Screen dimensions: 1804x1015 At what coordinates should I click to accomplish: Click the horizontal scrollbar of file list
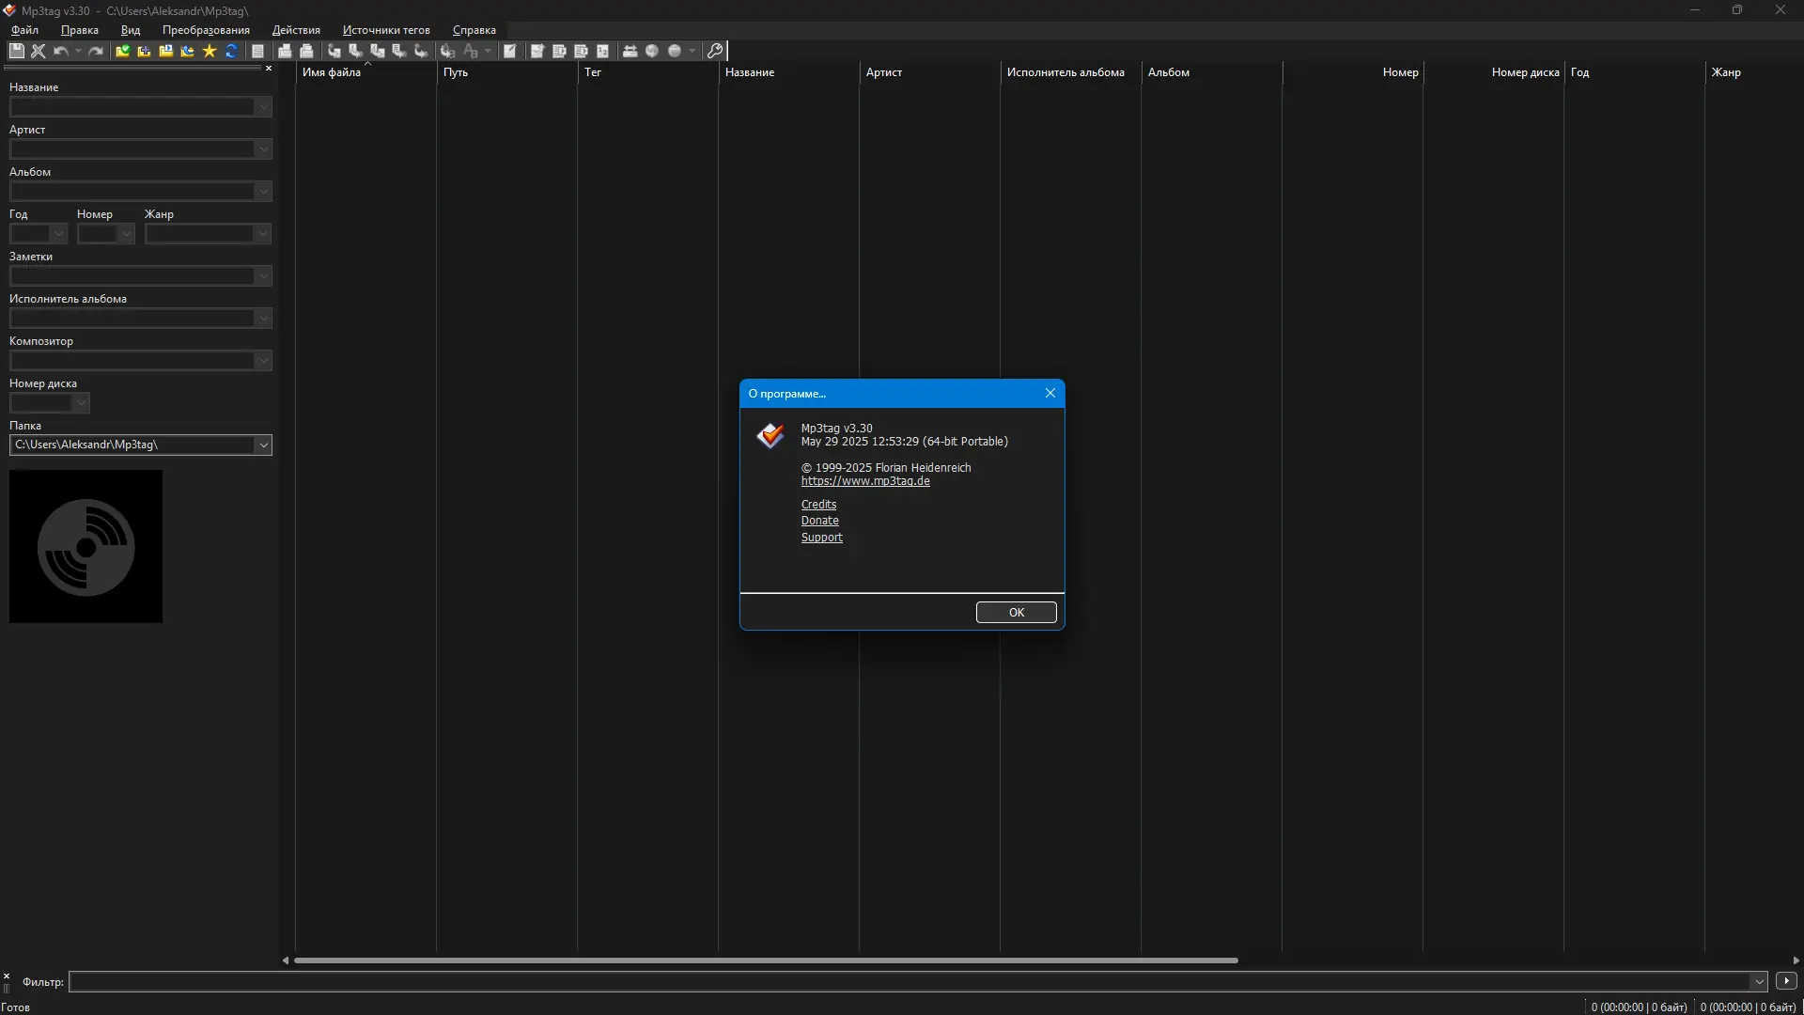766,960
